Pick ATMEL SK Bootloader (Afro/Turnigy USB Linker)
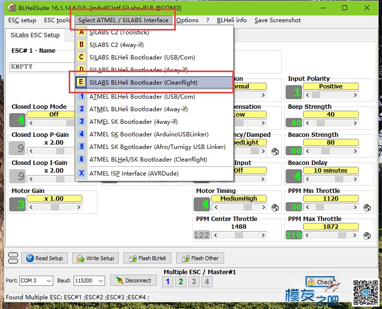The image size is (382, 309). tap(154, 147)
